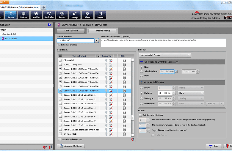Select the Every interval radio

[142, 88]
